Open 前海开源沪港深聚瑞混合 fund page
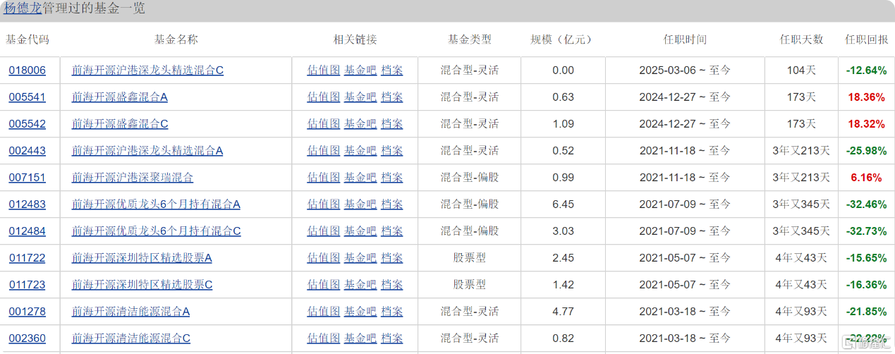The width and height of the screenshot is (895, 354). (133, 178)
